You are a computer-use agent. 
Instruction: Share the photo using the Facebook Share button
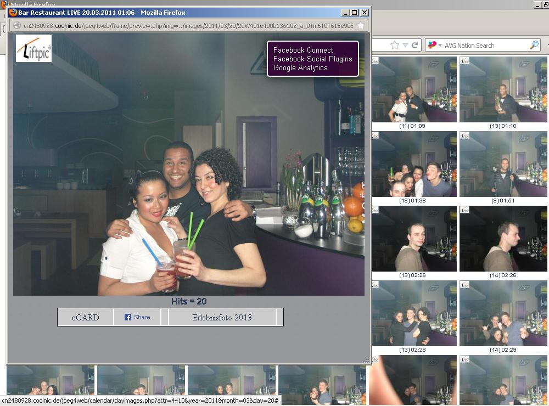point(137,317)
